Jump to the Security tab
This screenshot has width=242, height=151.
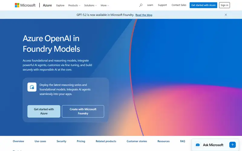tap(61, 141)
